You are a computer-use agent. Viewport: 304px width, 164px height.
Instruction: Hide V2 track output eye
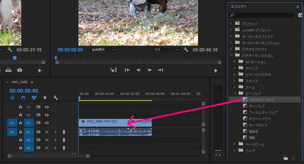coord(47,115)
